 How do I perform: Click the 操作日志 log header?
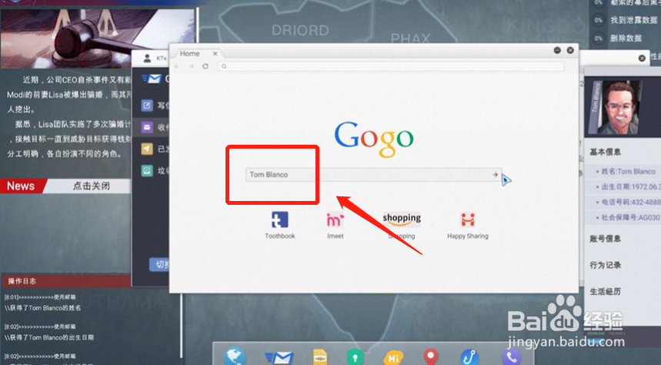[65, 281]
